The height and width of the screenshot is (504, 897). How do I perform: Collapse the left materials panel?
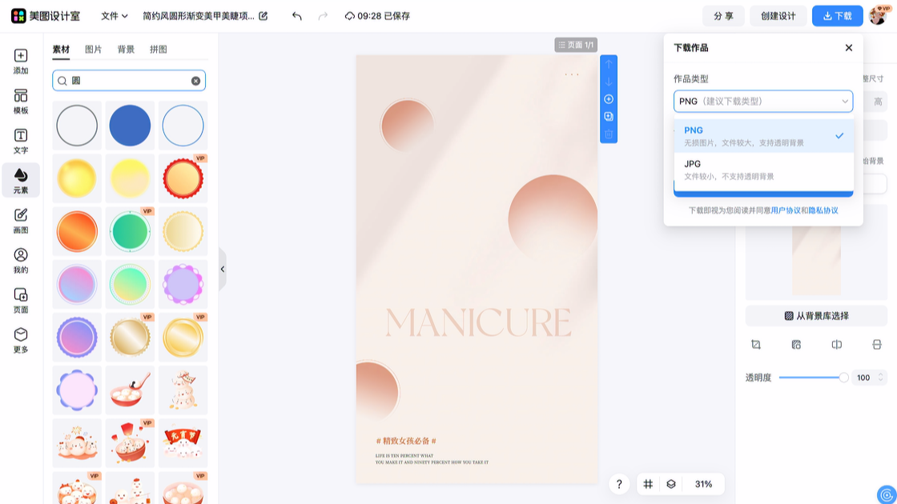pyautogui.click(x=223, y=270)
